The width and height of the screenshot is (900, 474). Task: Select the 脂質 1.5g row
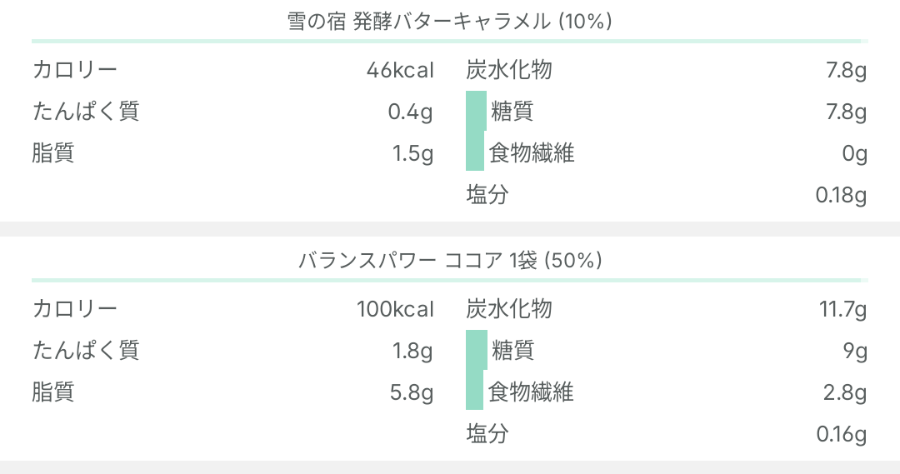[232, 153]
